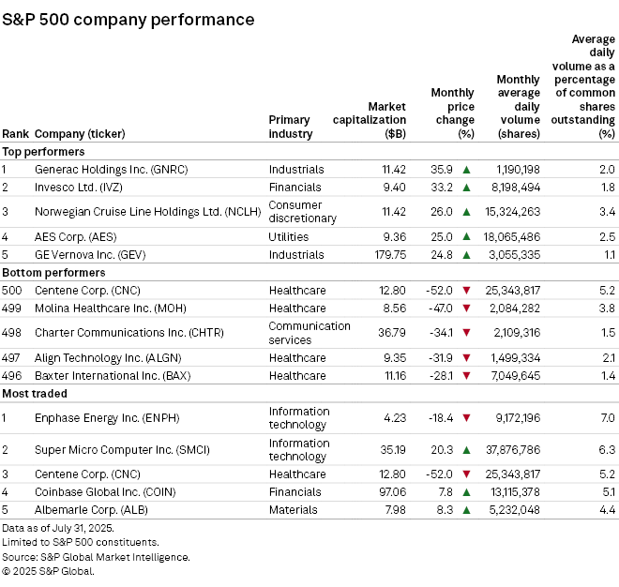The image size is (619, 587).
Task: Click the red down arrow for Enphase Energy
Action: pos(465,418)
